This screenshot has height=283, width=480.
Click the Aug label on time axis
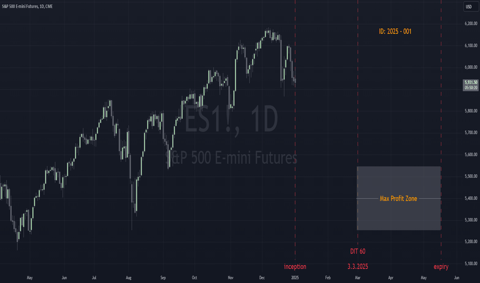(x=129, y=278)
